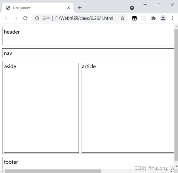Click the article text in the page
The width and height of the screenshot is (178, 173).
(x=89, y=66)
